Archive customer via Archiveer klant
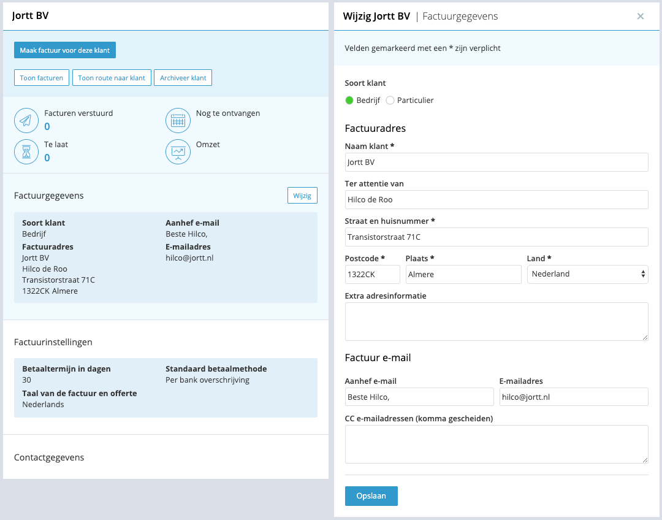 [x=183, y=78]
